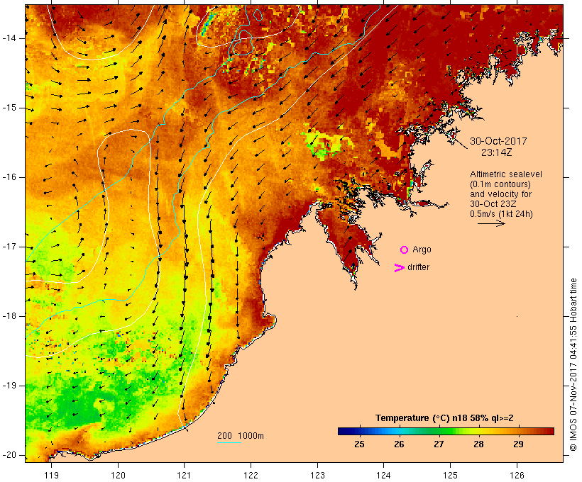Click the colorbar value 28
Viewport: 582px width, 482px height.
[x=478, y=444]
